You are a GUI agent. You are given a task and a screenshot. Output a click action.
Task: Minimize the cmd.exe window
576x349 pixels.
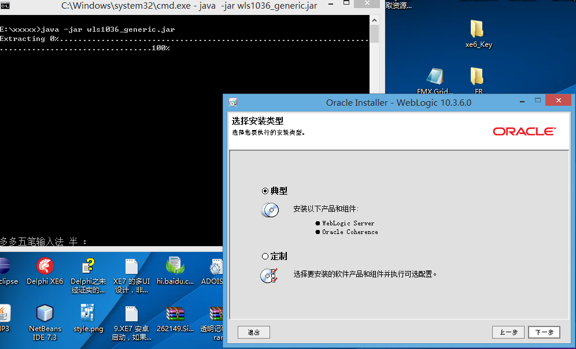(x=331, y=4)
